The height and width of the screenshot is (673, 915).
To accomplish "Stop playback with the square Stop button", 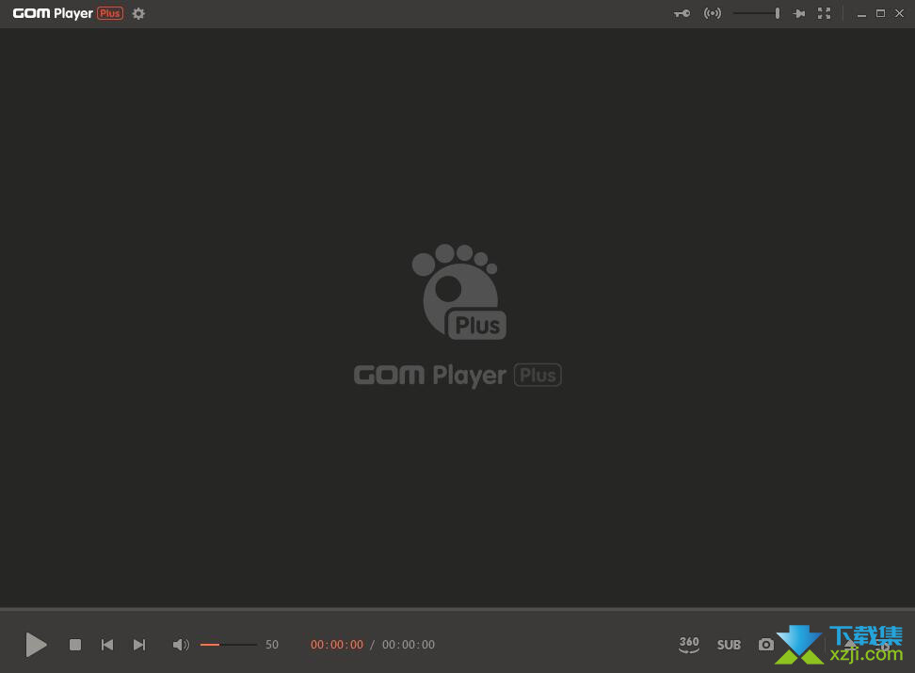I will point(75,645).
